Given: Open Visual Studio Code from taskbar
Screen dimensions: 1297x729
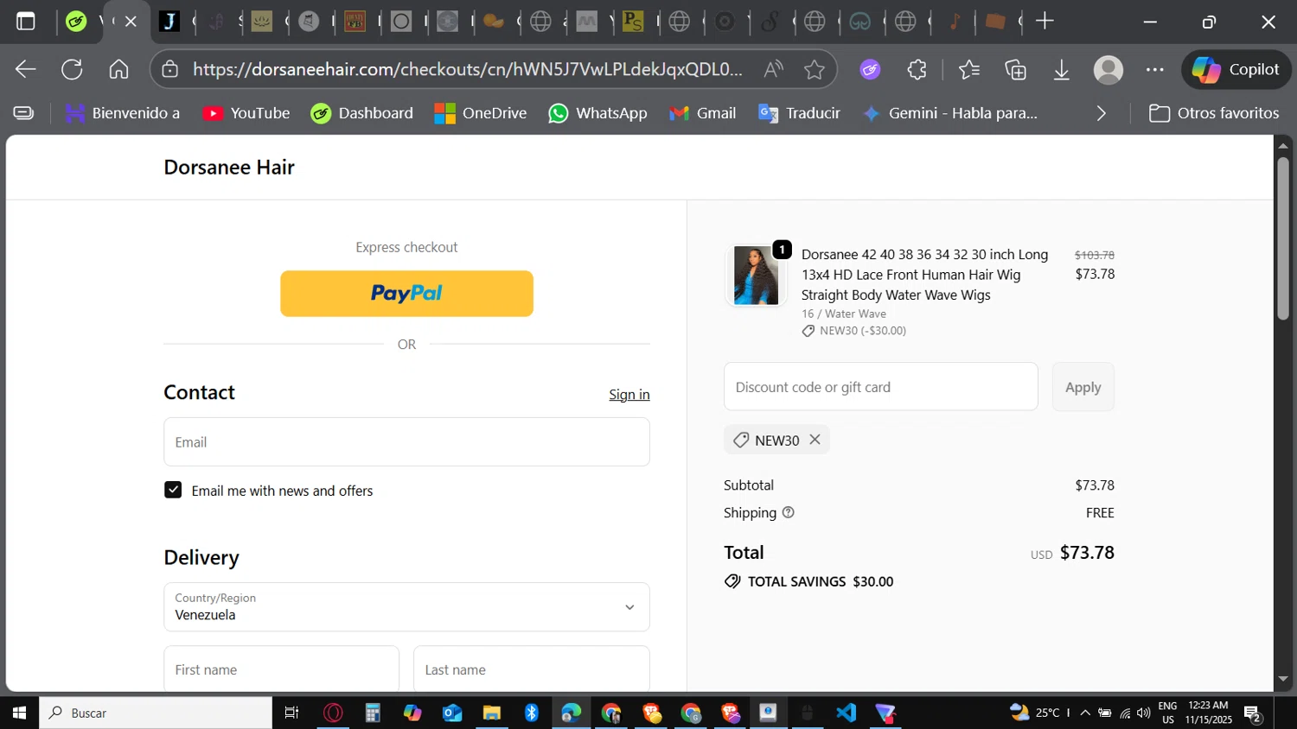Looking at the screenshot, I should [846, 713].
